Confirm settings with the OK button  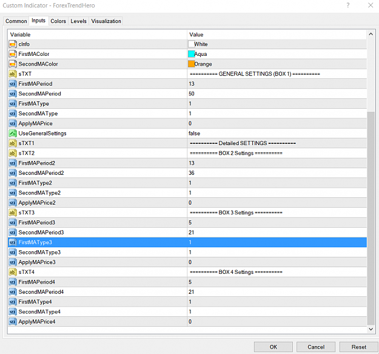(x=273, y=347)
